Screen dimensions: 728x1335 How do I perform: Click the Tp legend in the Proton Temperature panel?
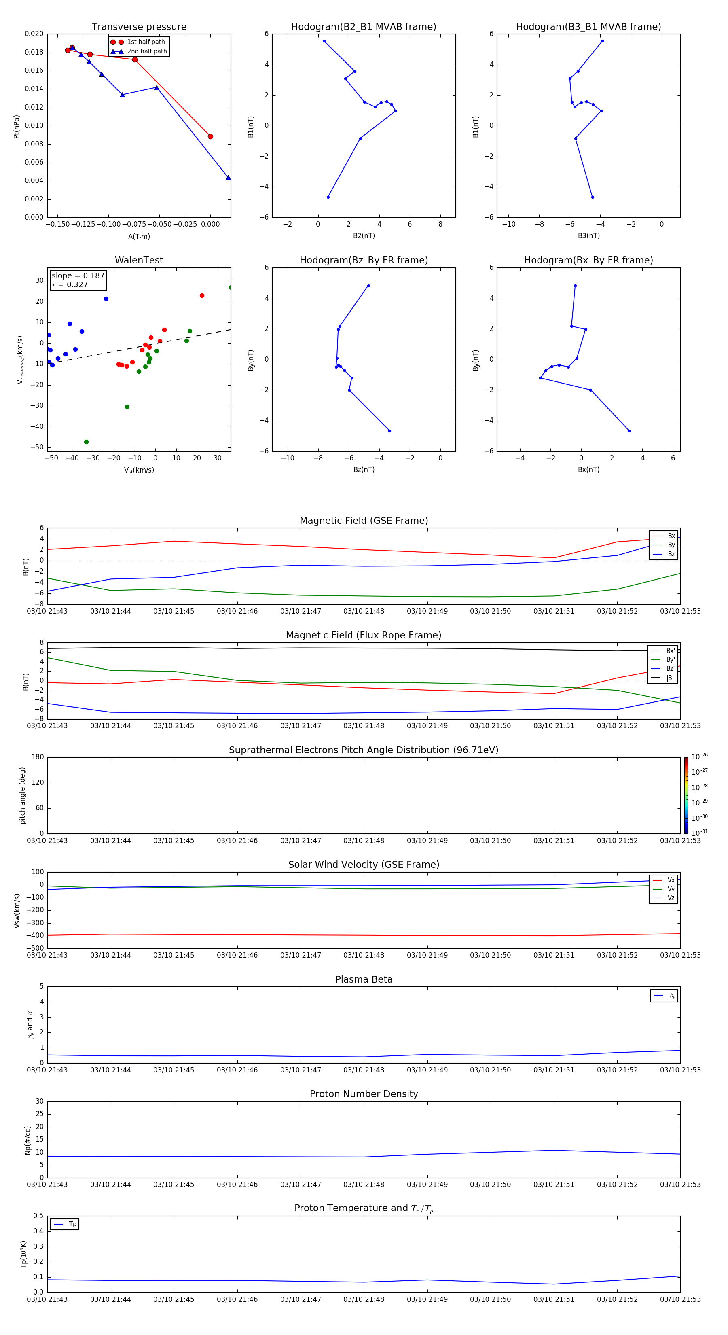coord(65,1224)
